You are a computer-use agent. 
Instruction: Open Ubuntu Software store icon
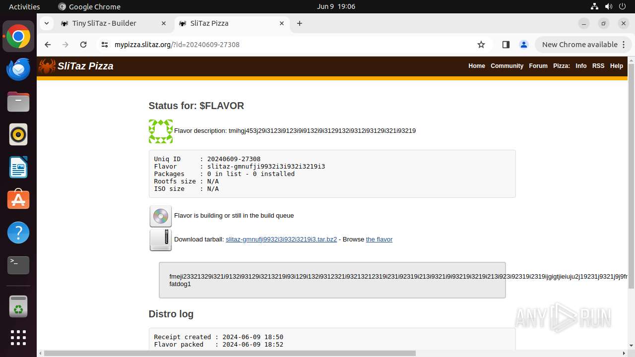(18, 200)
